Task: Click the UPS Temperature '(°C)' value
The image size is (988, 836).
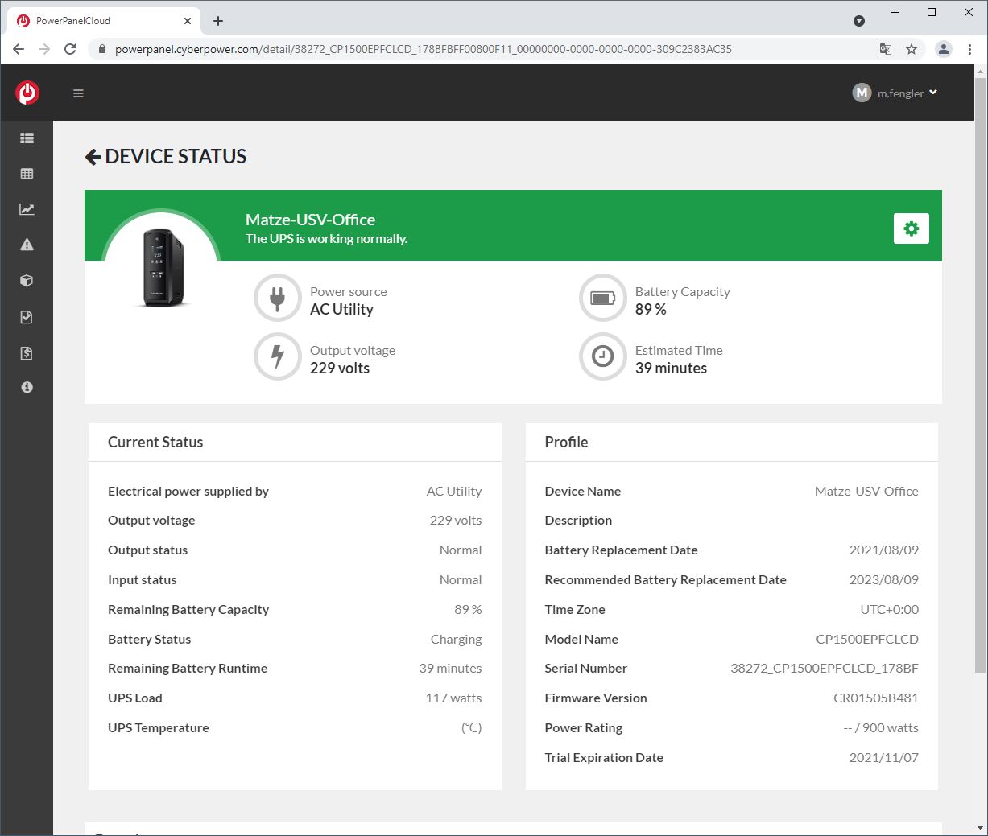Action: [x=471, y=728]
